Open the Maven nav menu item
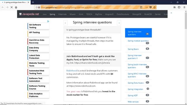187x105 pixels. point(73,14)
